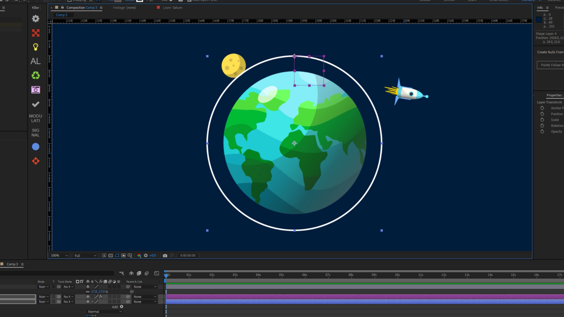The width and height of the screenshot is (564, 317).
Task: Click the 05s mark on time ruler
Action: tap(281, 275)
